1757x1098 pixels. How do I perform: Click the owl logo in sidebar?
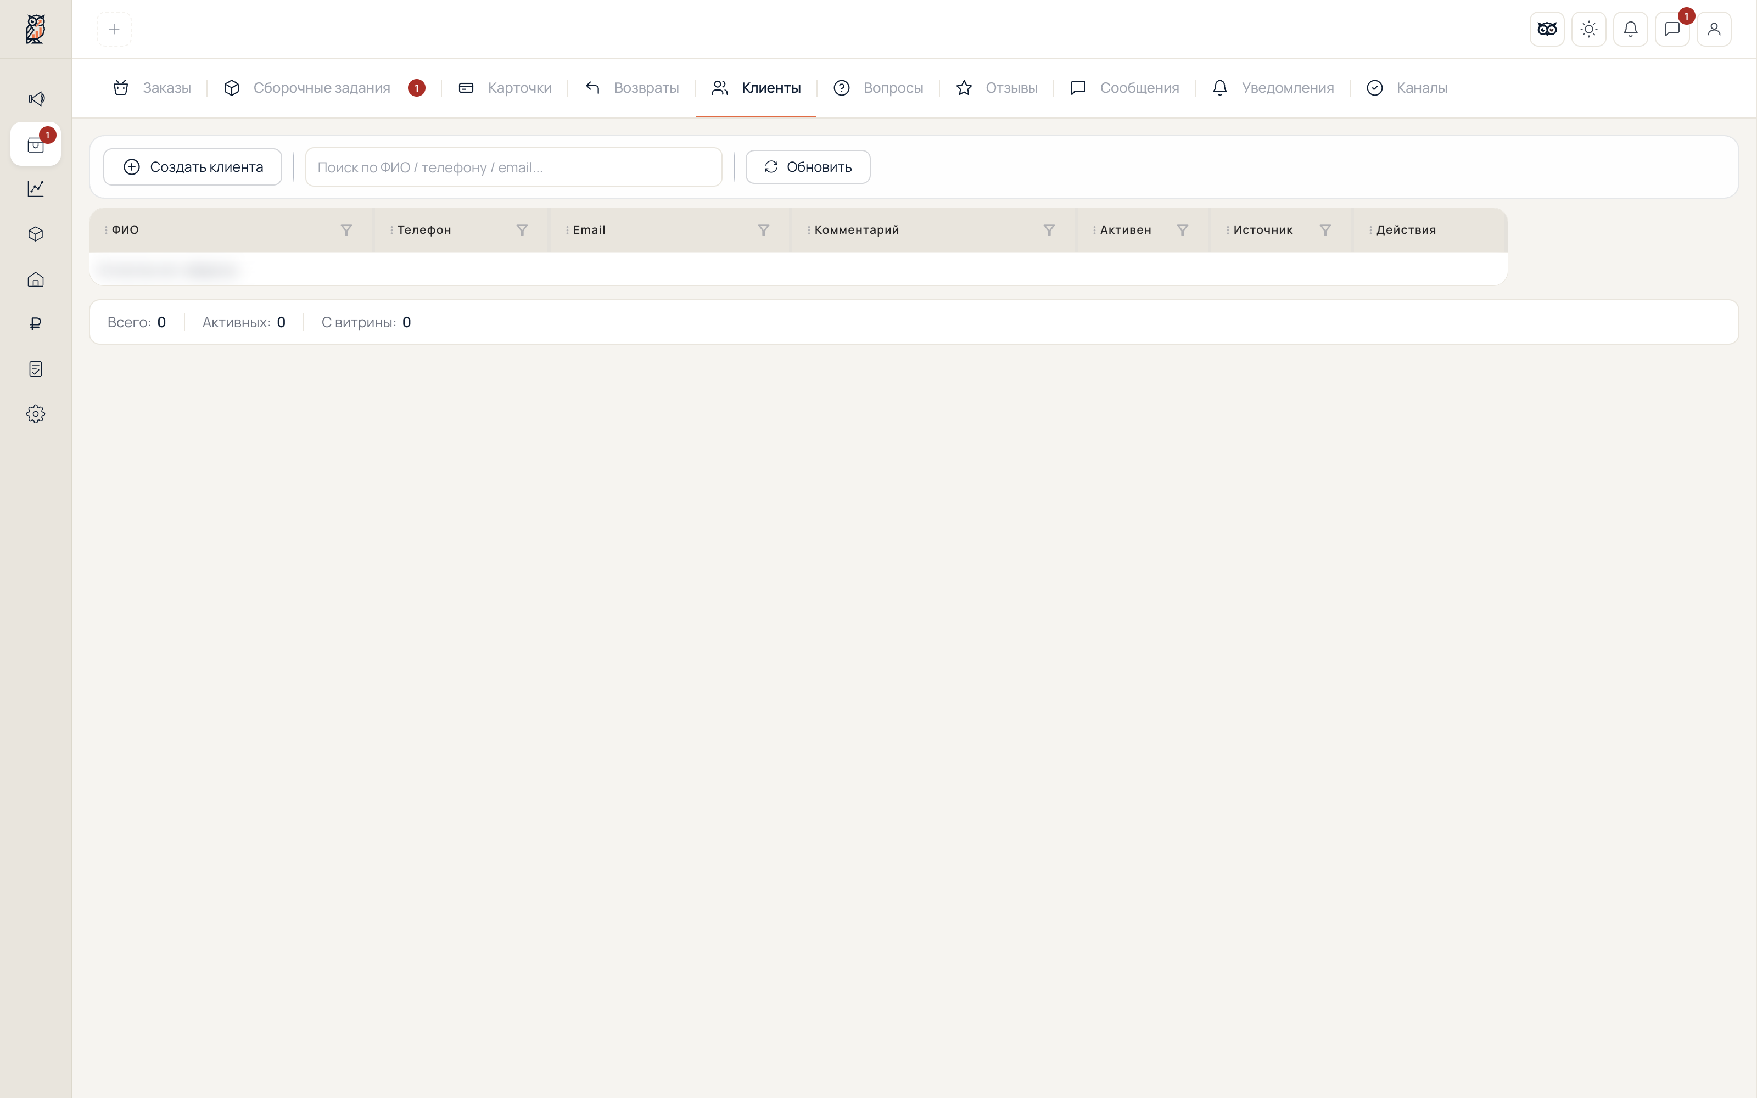(36, 29)
